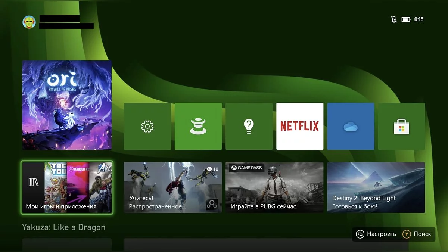Image resolution: width=448 pixels, height=252 pixels.
Task: Open Мои игры и приложения tile
Action: (67, 187)
